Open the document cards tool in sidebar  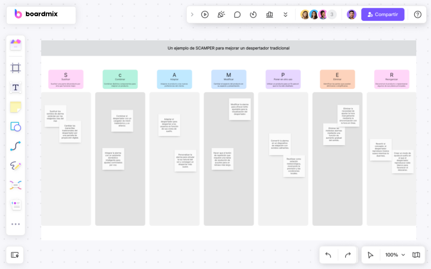point(16,205)
